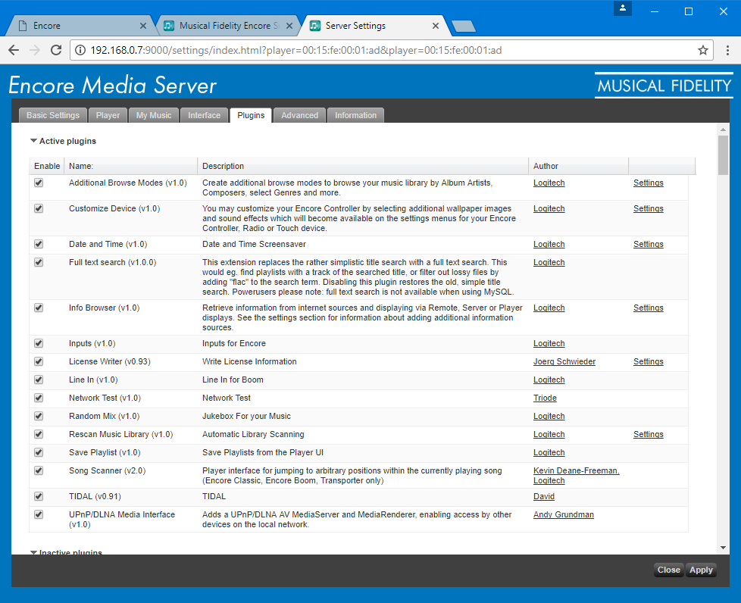
Task: Open Settings for License Writer
Action: 648,361
